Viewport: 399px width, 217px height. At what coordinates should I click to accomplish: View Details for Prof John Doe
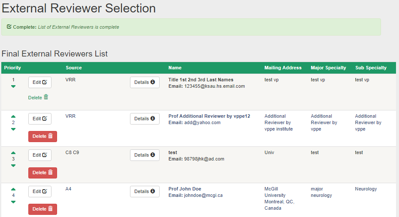tap(145, 191)
